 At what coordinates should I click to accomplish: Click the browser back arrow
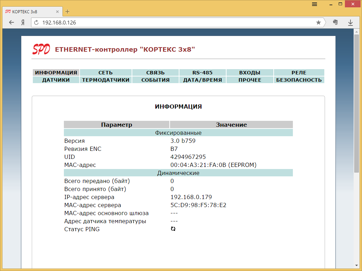pyautogui.click(x=12, y=22)
